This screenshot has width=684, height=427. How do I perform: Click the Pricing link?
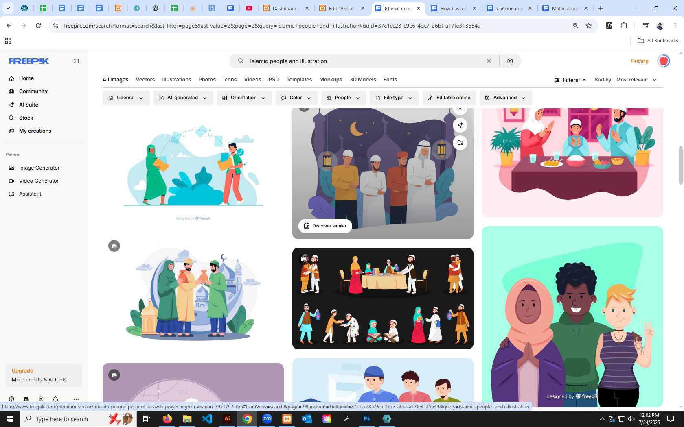point(640,61)
